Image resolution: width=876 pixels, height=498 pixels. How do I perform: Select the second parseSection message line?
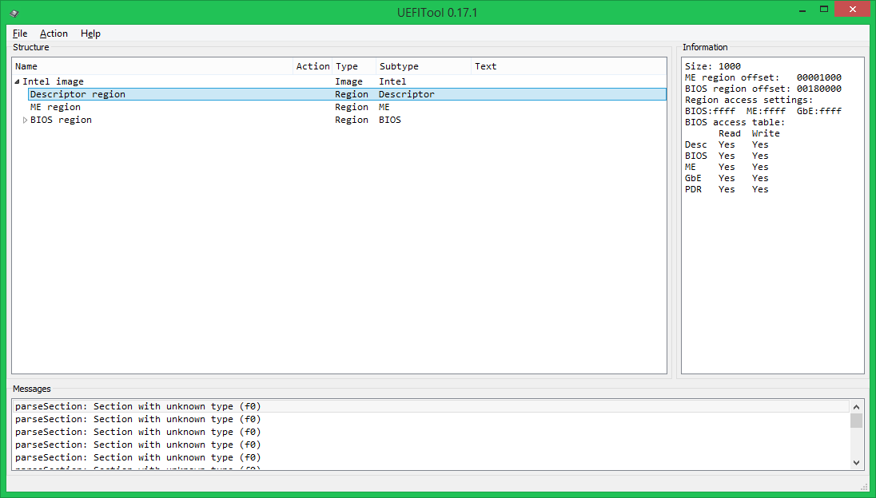(x=431, y=419)
